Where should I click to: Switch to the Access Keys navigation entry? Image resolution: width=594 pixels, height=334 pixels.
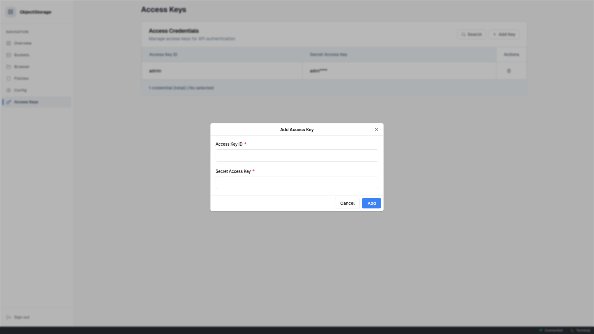coord(26,102)
